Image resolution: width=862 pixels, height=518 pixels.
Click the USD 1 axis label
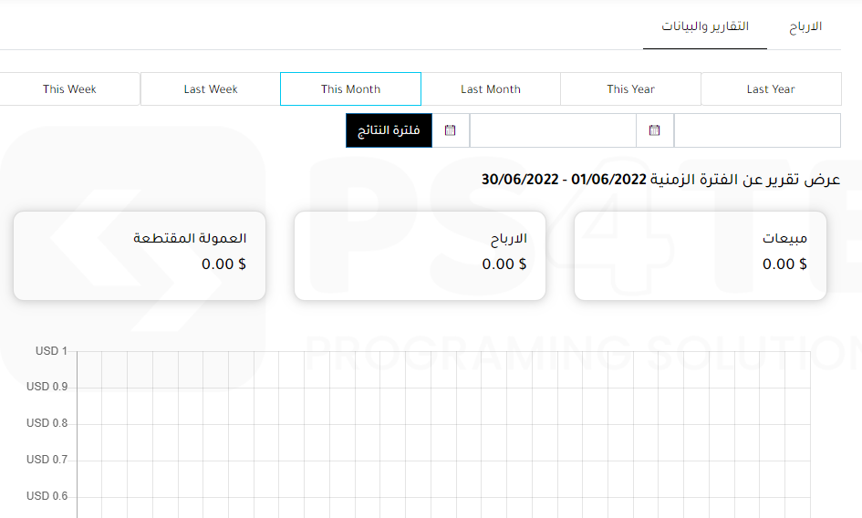click(x=47, y=351)
